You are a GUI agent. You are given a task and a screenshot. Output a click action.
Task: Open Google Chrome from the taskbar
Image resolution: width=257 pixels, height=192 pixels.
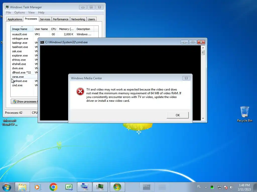click(53, 187)
